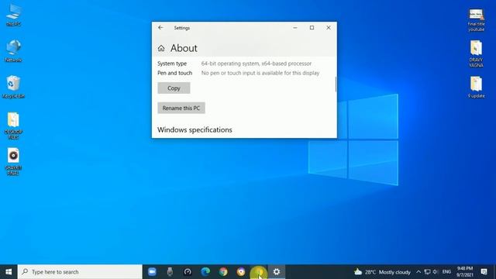Screen dimensions: 496x279
Task: Launch Microsoft Edge from taskbar
Action: (205, 272)
